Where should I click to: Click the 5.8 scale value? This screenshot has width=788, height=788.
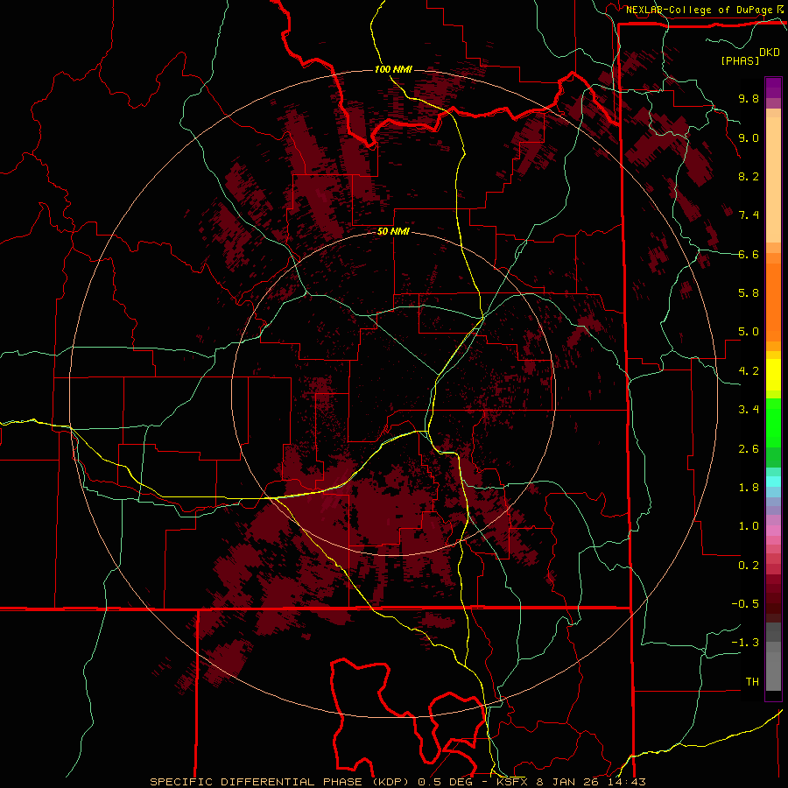point(749,293)
